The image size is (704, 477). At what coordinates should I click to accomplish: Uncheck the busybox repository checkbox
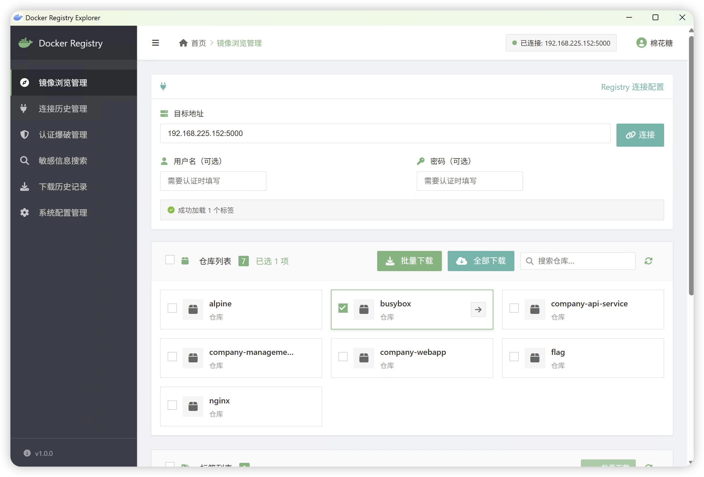[343, 308]
